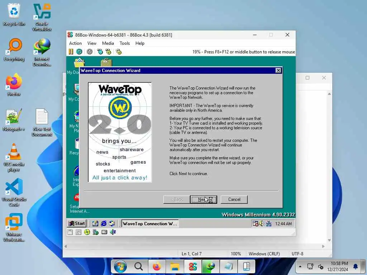This screenshot has height=275, width=367.
Task: Click the Ctrl+Alt+Esc toolbar icon
Action: pyautogui.click(x=108, y=52)
